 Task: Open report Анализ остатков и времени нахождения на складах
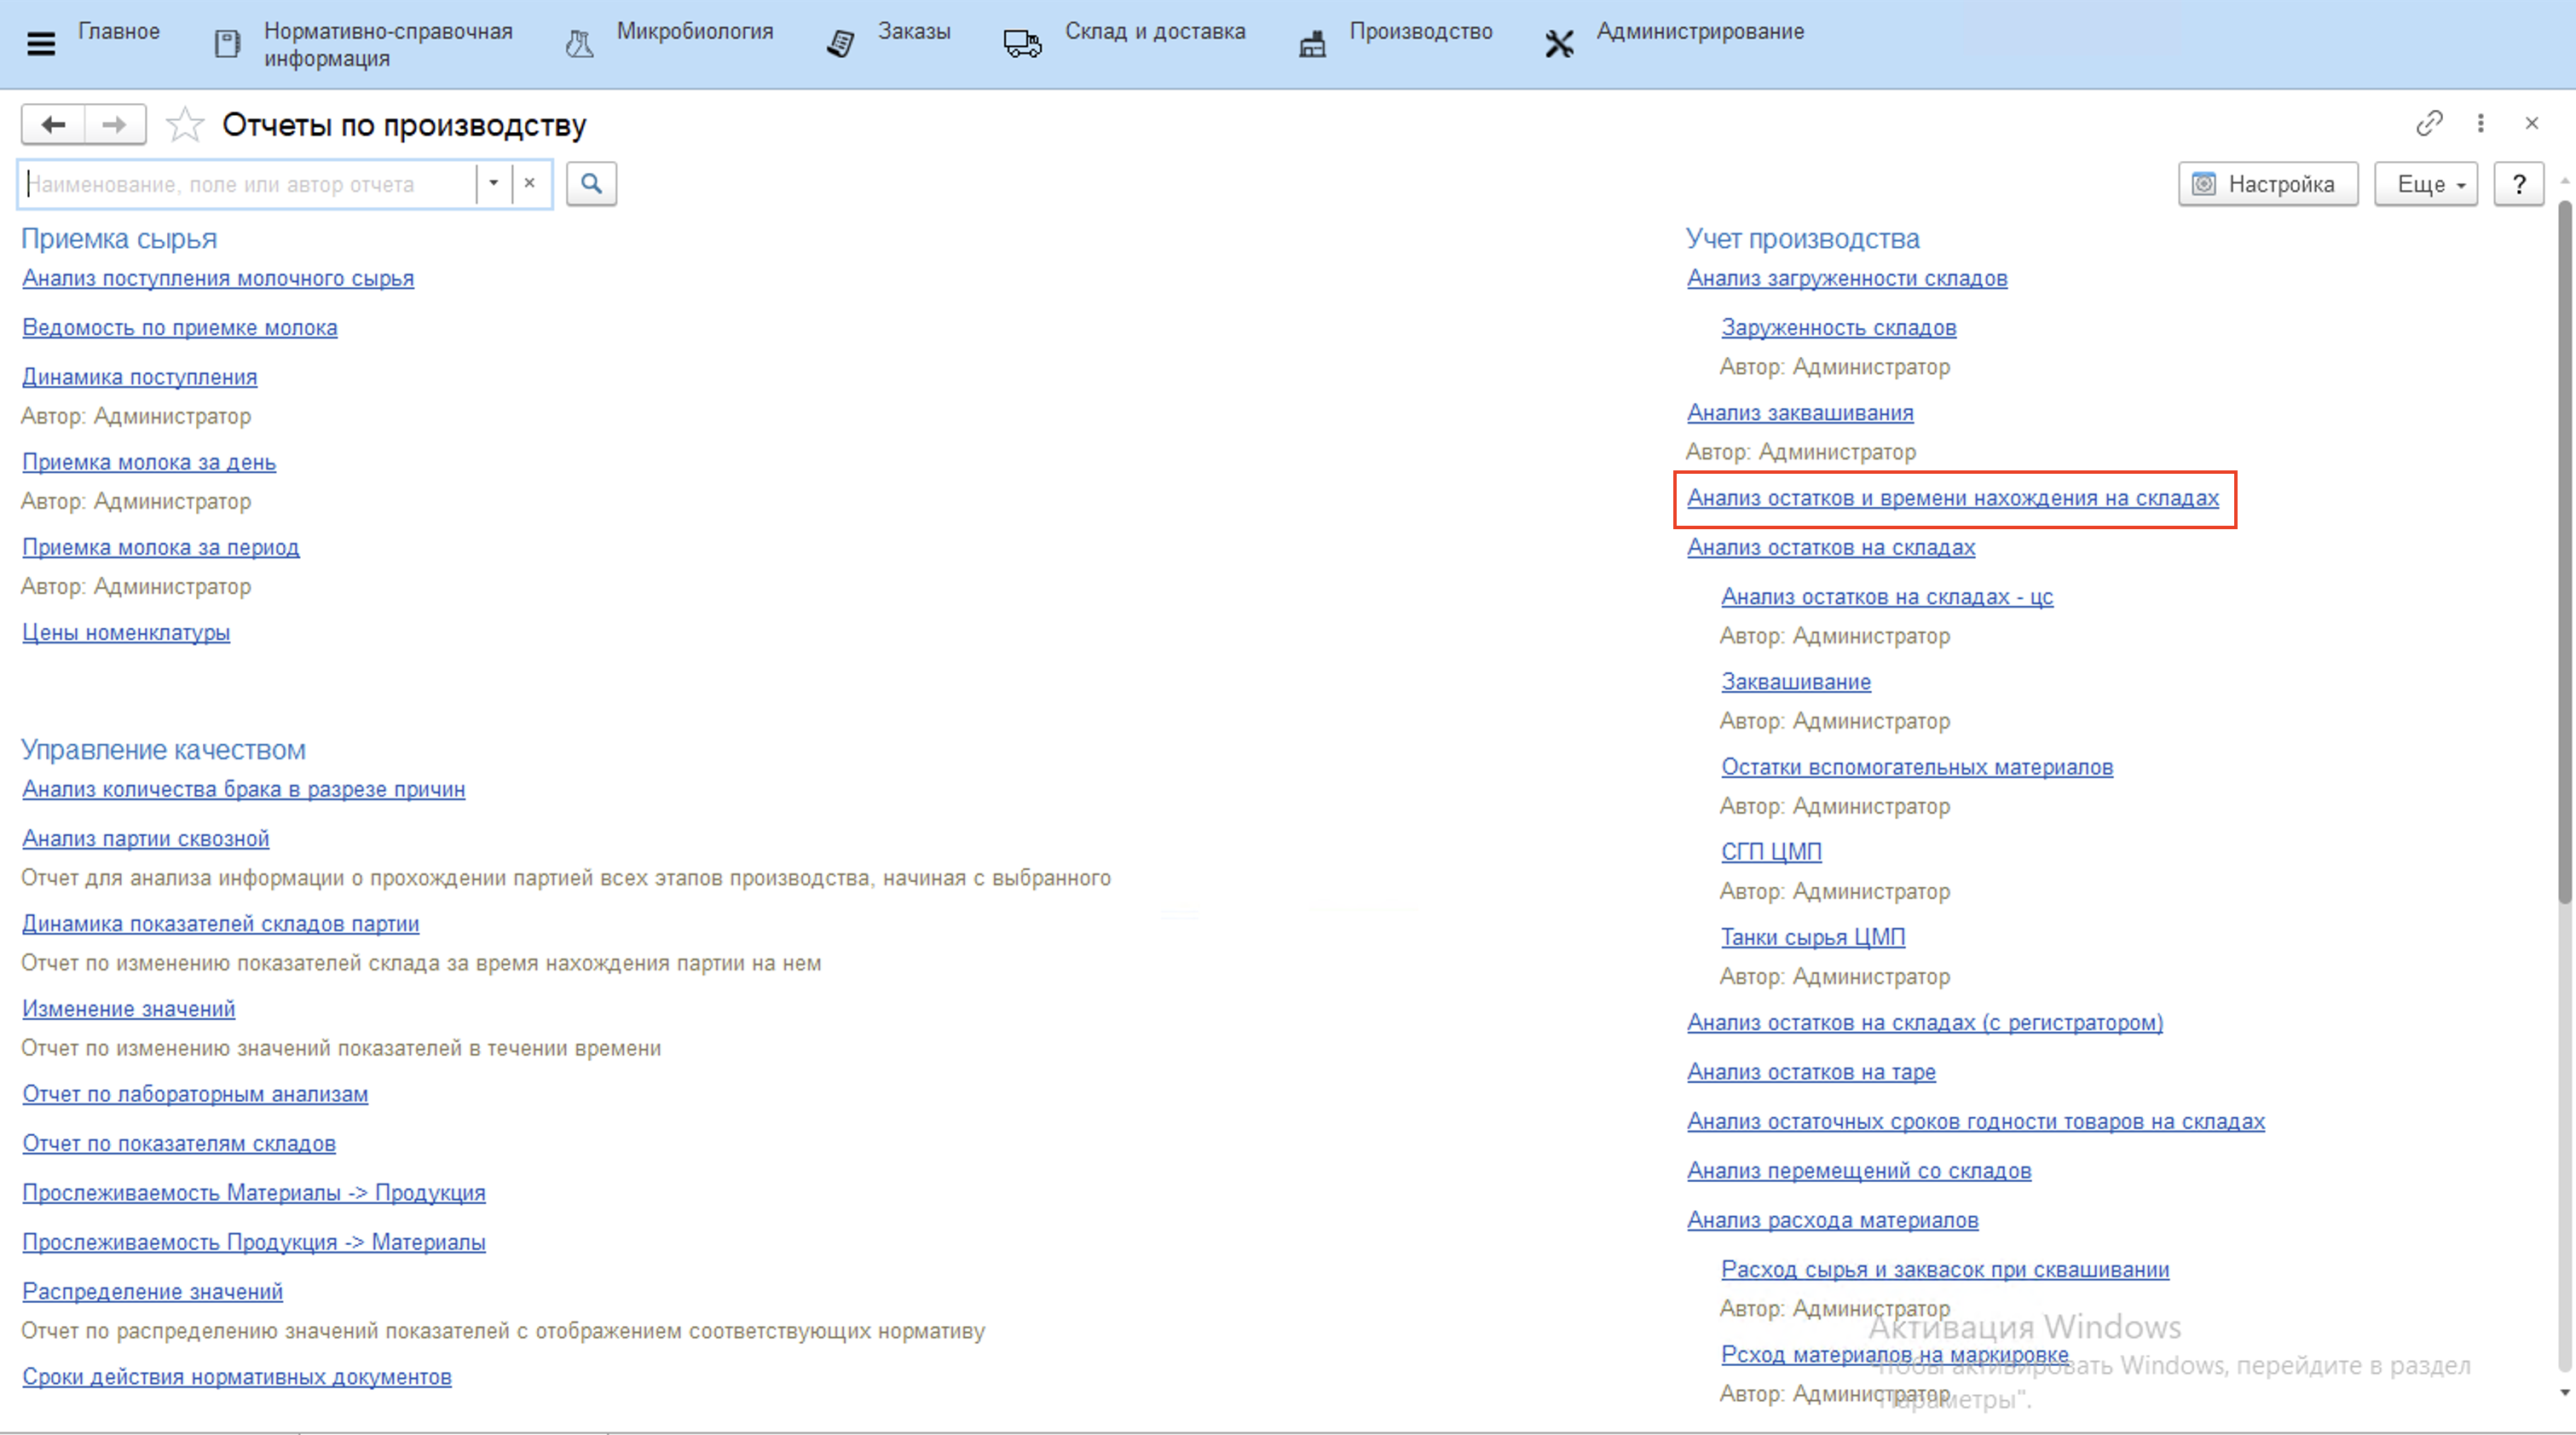pyautogui.click(x=1952, y=498)
